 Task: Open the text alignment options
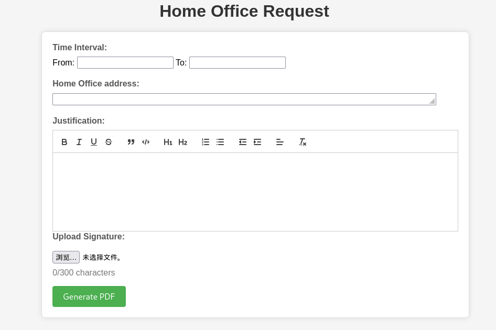280,142
